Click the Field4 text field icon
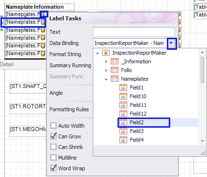Viewport: 207px width, 177px height. point(123,140)
